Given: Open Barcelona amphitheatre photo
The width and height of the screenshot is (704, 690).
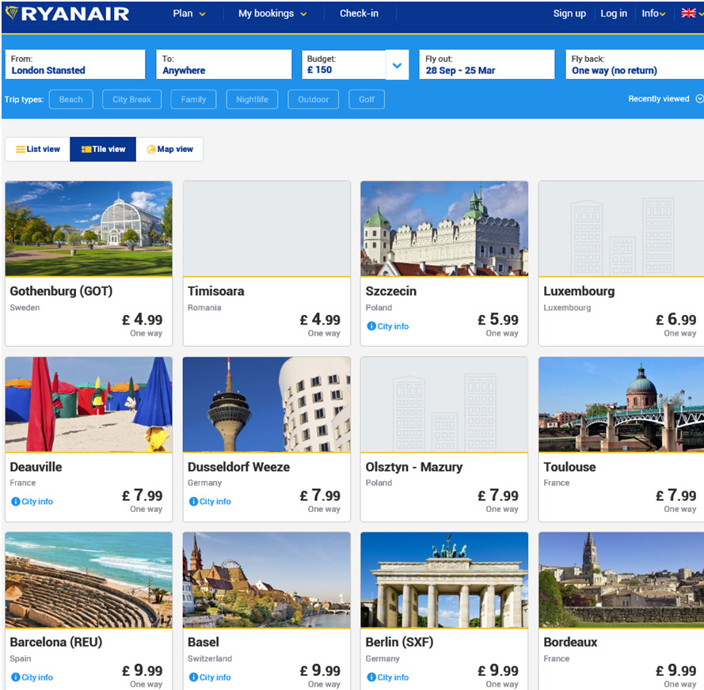Looking at the screenshot, I should [x=89, y=580].
